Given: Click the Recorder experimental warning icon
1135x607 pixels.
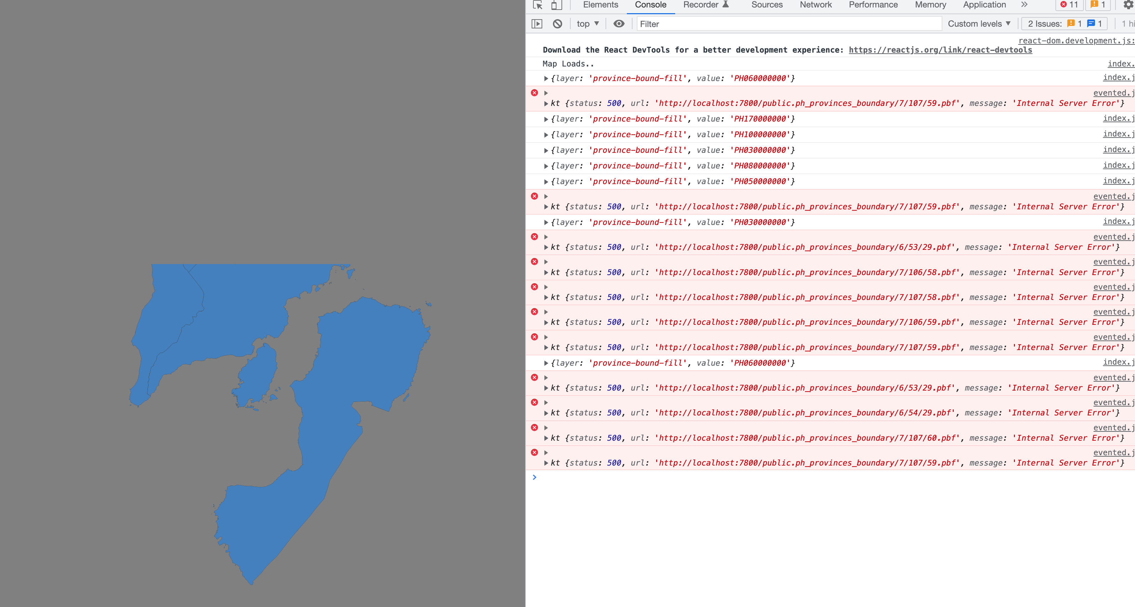Looking at the screenshot, I should click(x=726, y=4).
